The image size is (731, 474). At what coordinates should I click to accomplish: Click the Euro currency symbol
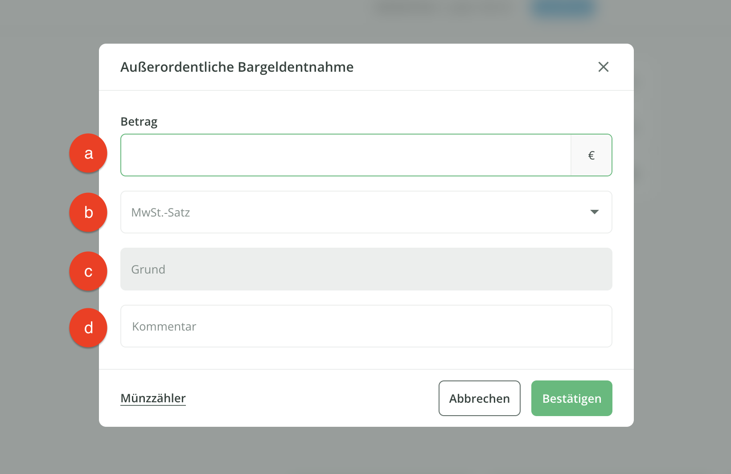[591, 155]
